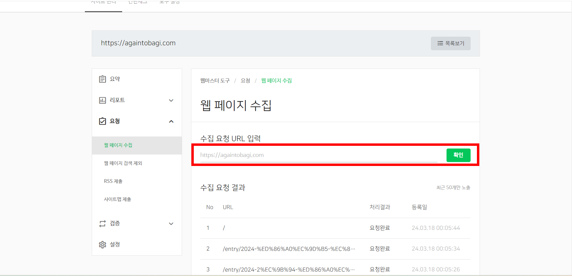Collapse the 요청 section chevron
572x276 pixels.
pos(171,121)
